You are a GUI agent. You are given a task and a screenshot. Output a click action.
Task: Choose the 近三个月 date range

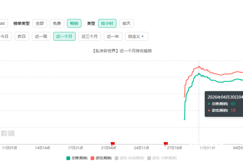90,36
